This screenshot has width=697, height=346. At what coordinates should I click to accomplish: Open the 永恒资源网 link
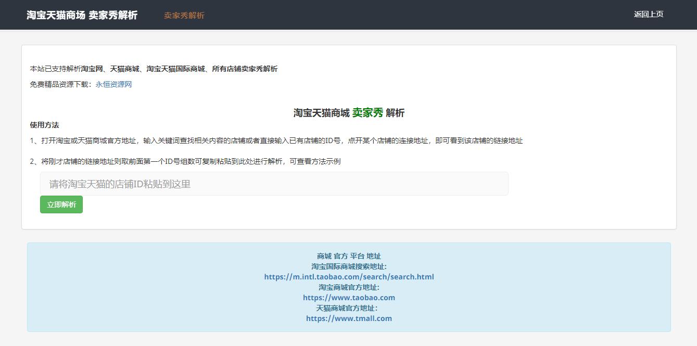(113, 84)
